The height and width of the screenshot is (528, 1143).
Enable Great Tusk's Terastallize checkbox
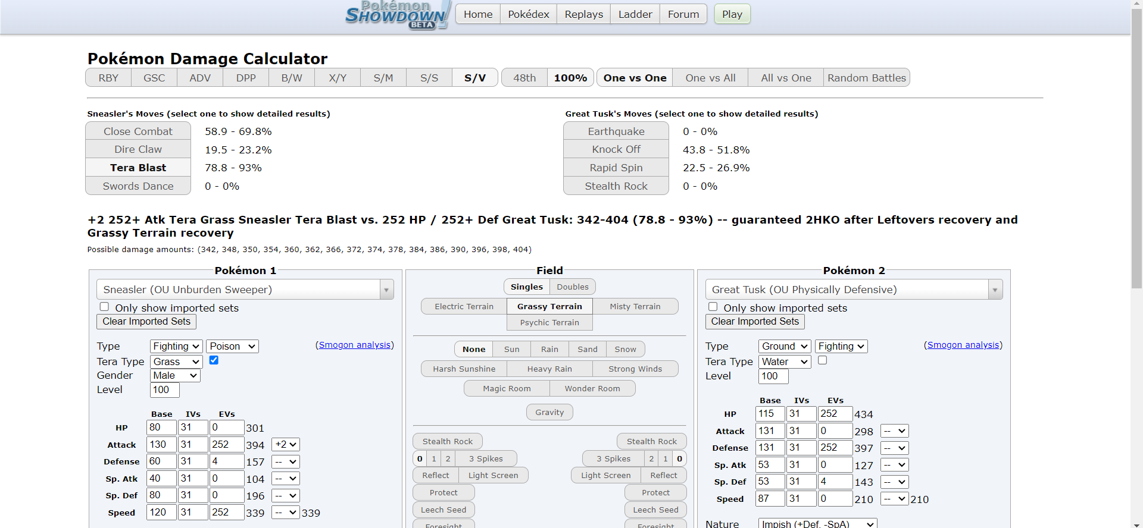(x=823, y=360)
